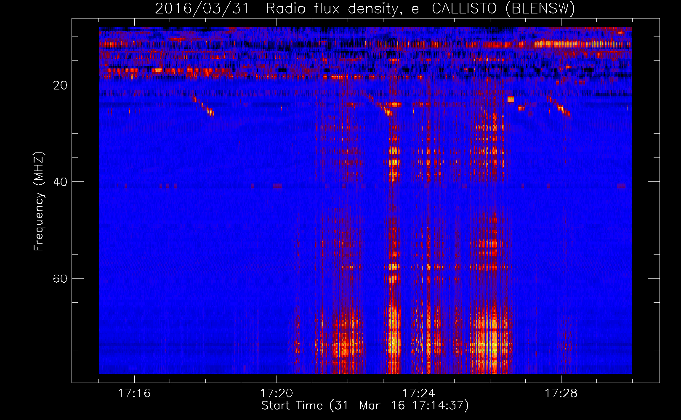Viewport: 681px width, 420px height.
Task: Click the plot title '2016/03/31 Radio flux density'
Action: coord(365,9)
